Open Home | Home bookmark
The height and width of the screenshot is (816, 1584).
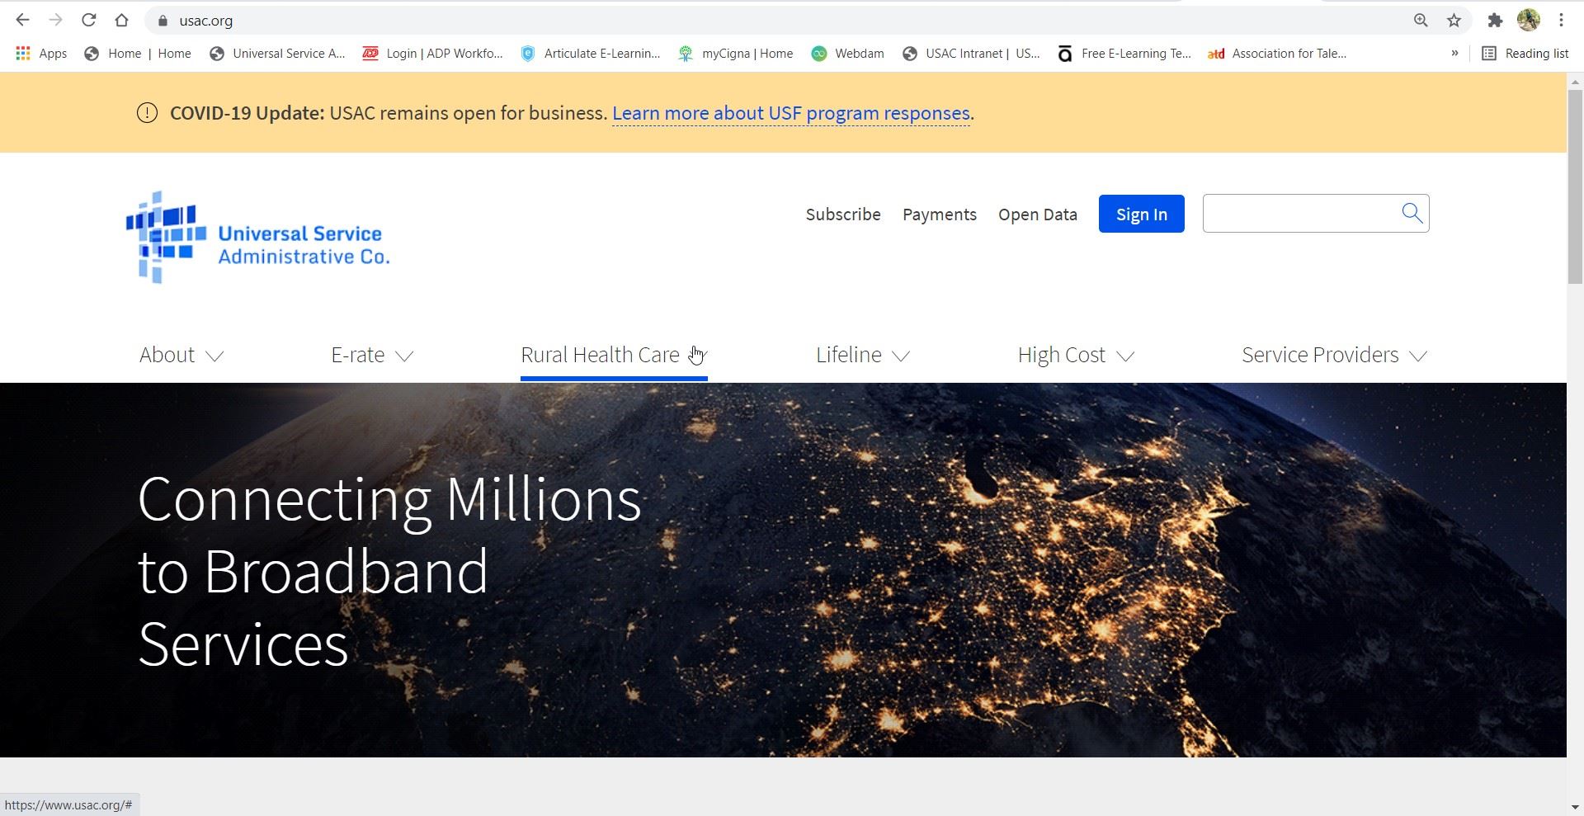(x=138, y=54)
